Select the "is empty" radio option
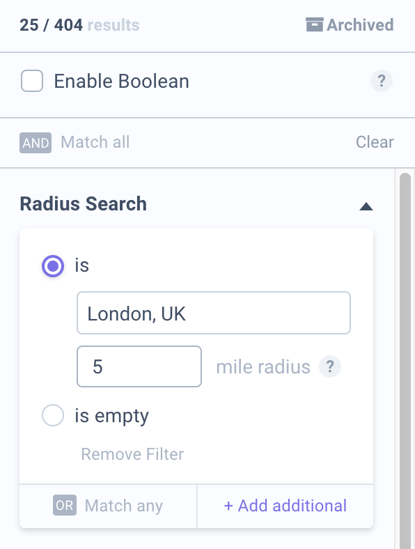Image resolution: width=415 pixels, height=549 pixels. point(53,415)
